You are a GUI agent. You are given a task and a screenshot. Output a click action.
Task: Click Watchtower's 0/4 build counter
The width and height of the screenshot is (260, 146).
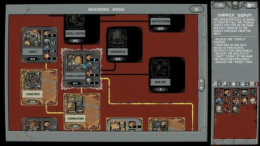click(x=160, y=28)
